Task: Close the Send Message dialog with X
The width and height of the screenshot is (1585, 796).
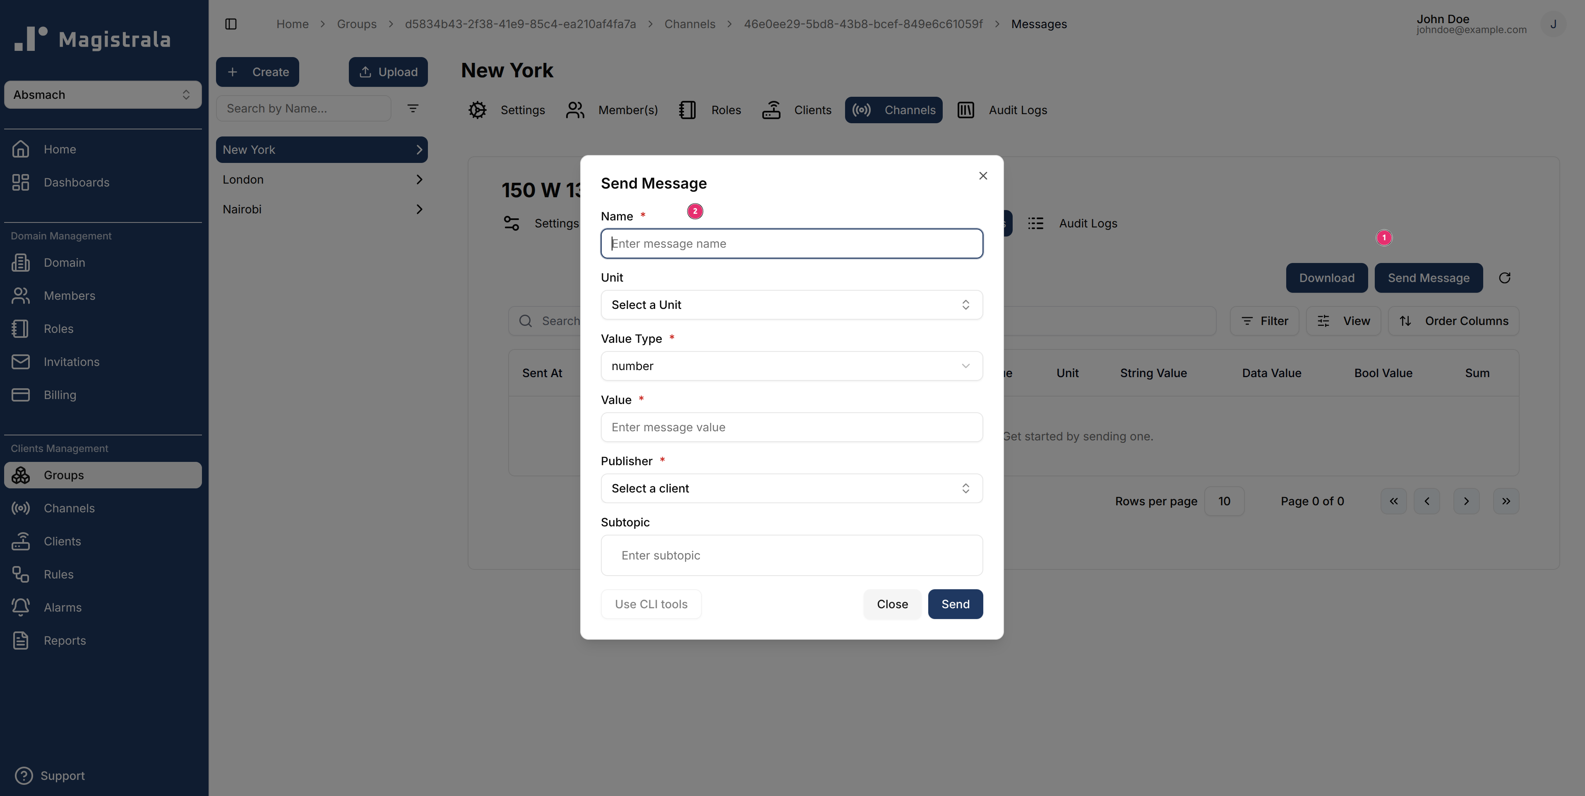Action: pyautogui.click(x=982, y=176)
